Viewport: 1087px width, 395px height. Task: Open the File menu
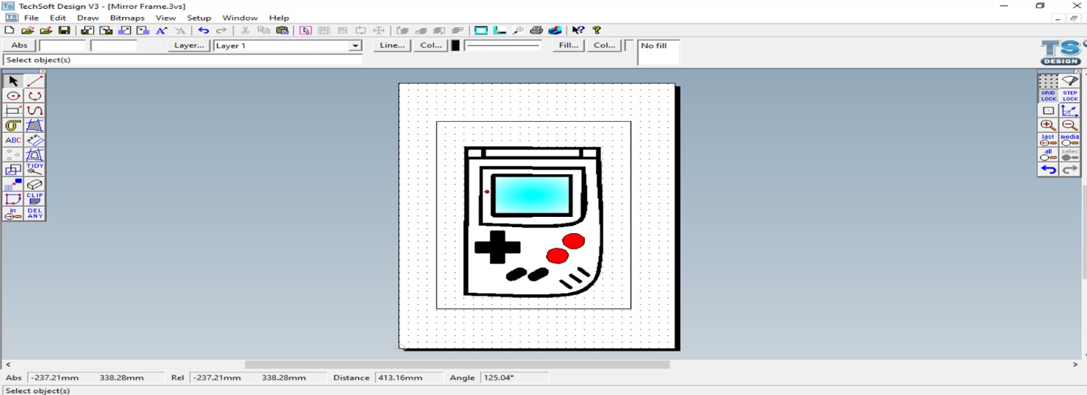point(31,18)
